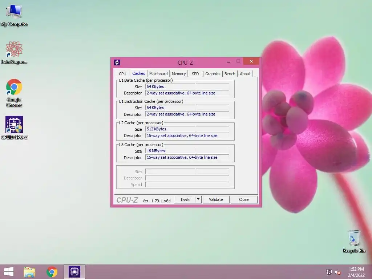Image resolution: width=372 pixels, height=279 pixels.
Task: Open the Graphics tab
Action: [x=213, y=74]
